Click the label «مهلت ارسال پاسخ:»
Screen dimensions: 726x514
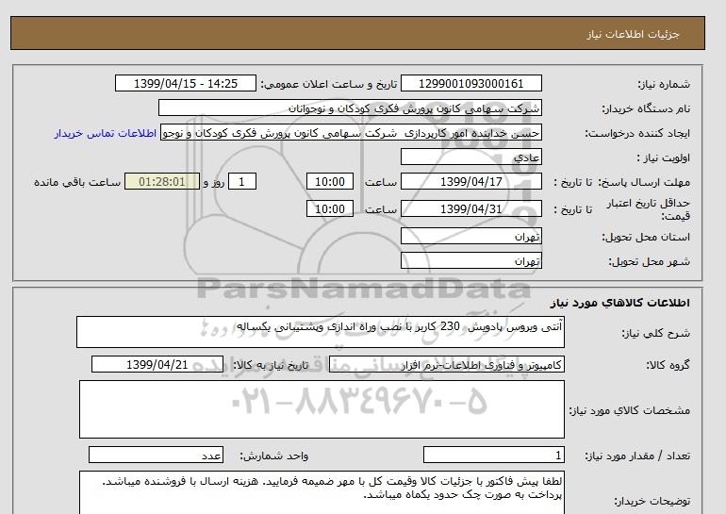644,182
